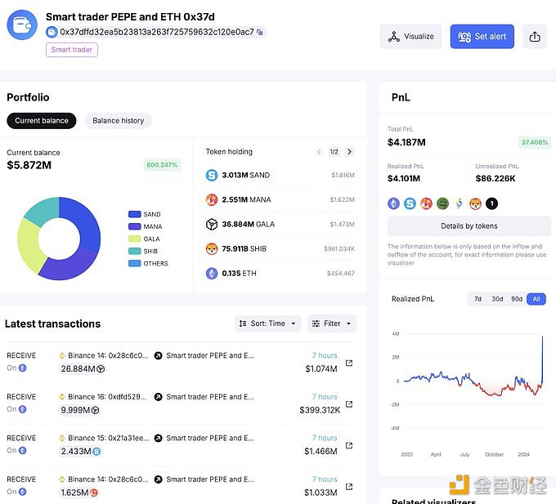Open external link for $1.074M transaction
The image size is (556, 504).
pos(349,363)
